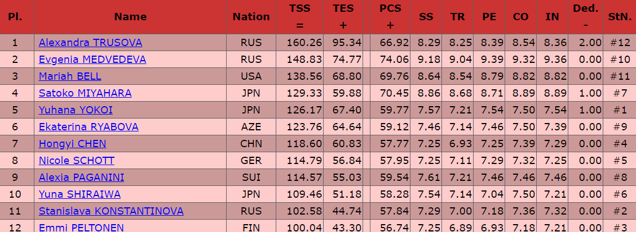Follow the Ekaterina RYABOVA link
Viewport: 636px width, 232px height.
pyautogui.click(x=89, y=127)
